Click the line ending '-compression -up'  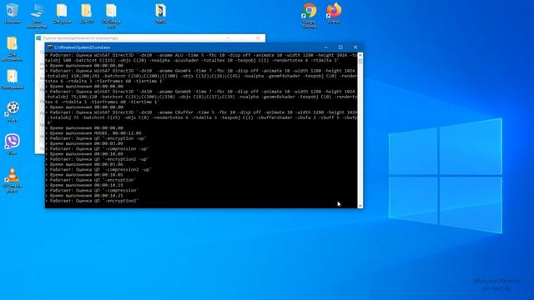coord(97,148)
